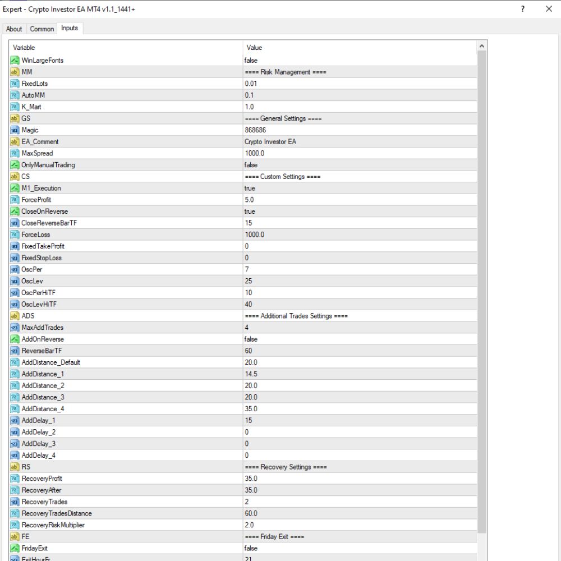This screenshot has width=561, height=561.
Task: Click the help question mark button
Action: click(x=523, y=9)
